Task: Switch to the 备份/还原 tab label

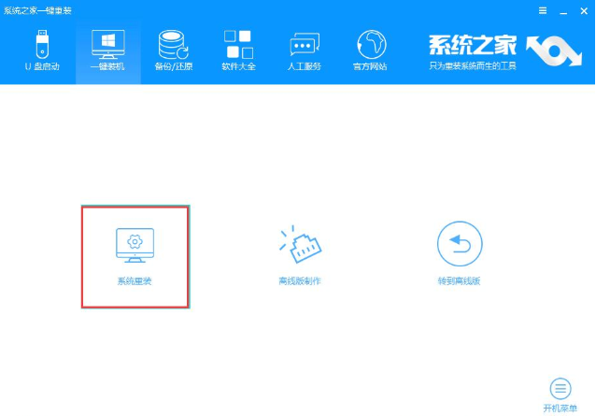Action: click(174, 66)
